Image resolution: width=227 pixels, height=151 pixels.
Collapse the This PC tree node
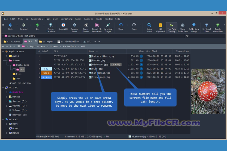point(3,87)
